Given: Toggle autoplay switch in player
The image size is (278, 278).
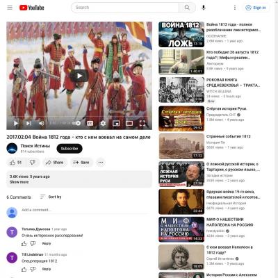Looking at the screenshot, I should 76,123.
